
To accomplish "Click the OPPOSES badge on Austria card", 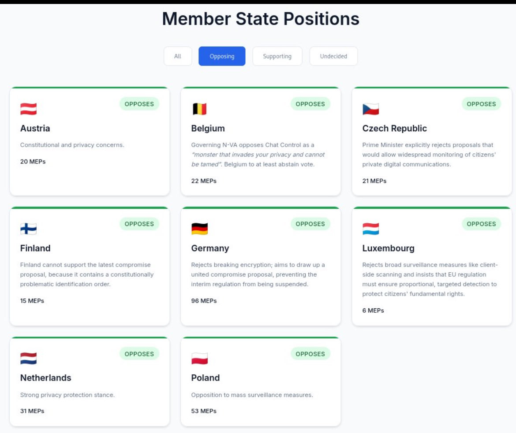I will point(139,104).
